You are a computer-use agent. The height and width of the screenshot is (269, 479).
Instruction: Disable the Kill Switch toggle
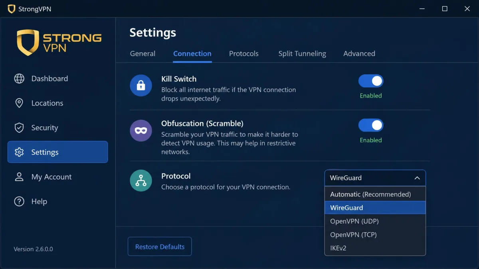(x=371, y=81)
